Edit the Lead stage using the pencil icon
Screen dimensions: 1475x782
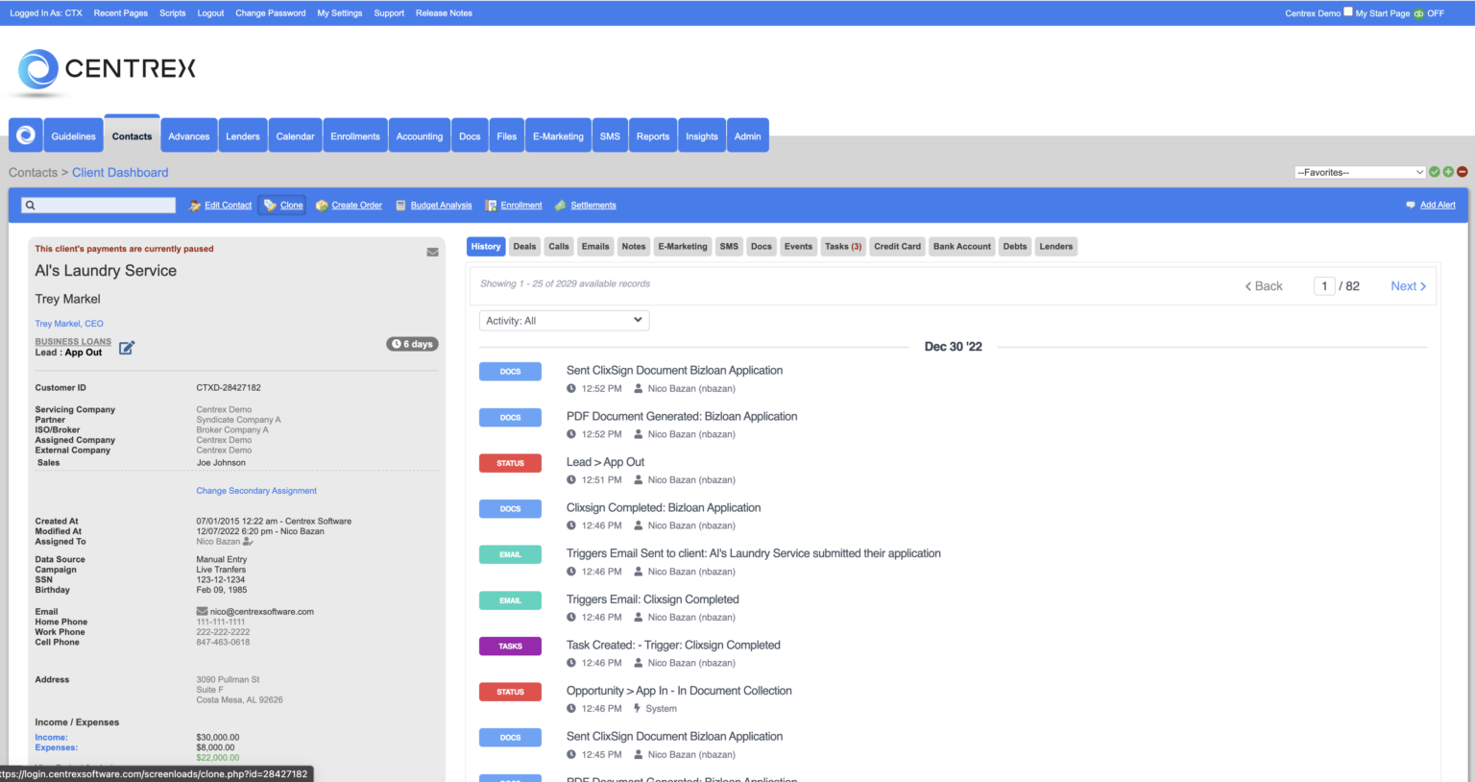click(x=126, y=350)
